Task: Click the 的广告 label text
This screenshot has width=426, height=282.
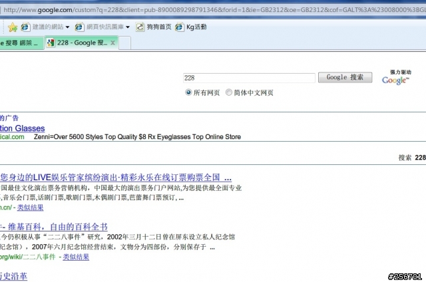Action: pyautogui.click(x=9, y=118)
